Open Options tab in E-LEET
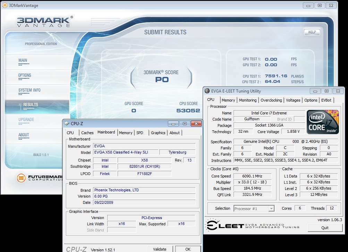This screenshot has height=252, width=348. 311,100
